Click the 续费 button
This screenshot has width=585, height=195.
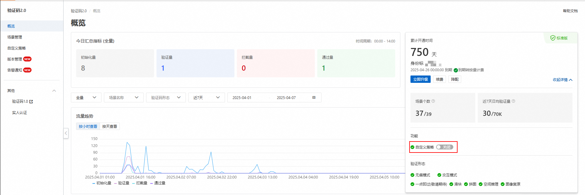pos(440,79)
